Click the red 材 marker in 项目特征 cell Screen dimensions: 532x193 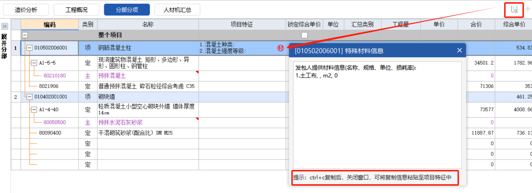coord(281,48)
